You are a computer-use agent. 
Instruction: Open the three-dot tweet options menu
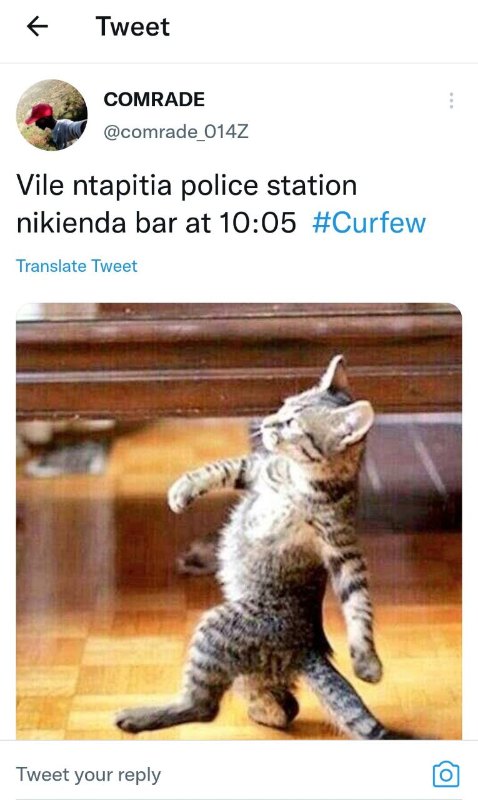point(451,101)
